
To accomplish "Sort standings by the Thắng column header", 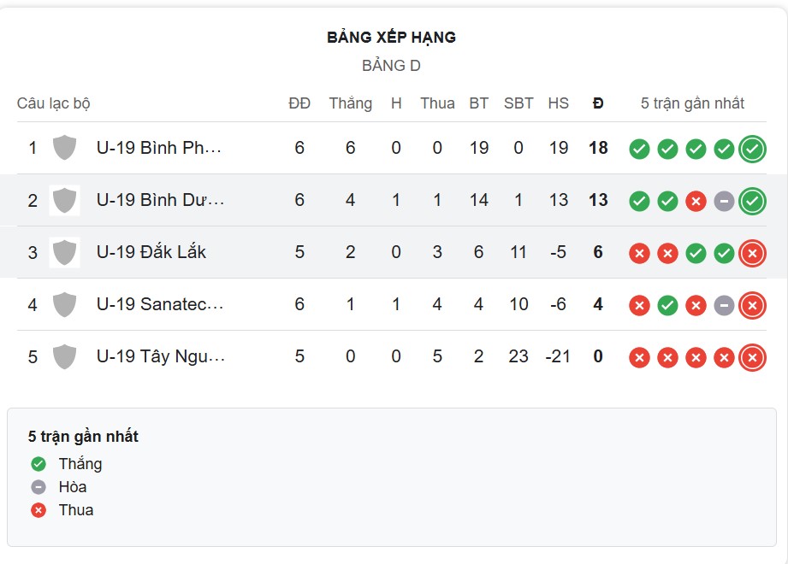I will (349, 103).
